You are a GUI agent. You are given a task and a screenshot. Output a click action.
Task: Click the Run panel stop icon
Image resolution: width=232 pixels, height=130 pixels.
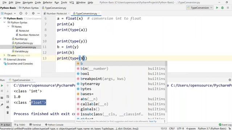2,91
